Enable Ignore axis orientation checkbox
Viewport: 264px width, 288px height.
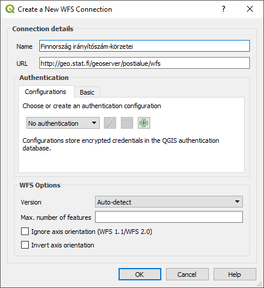(25, 232)
